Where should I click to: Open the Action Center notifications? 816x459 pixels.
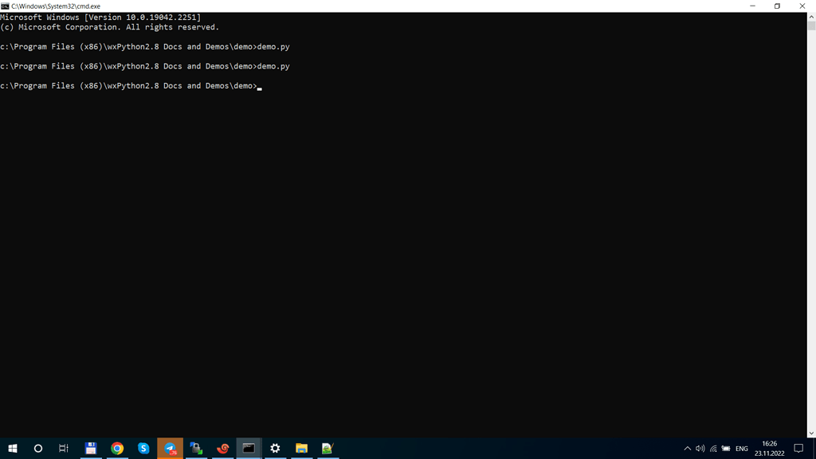pyautogui.click(x=798, y=449)
